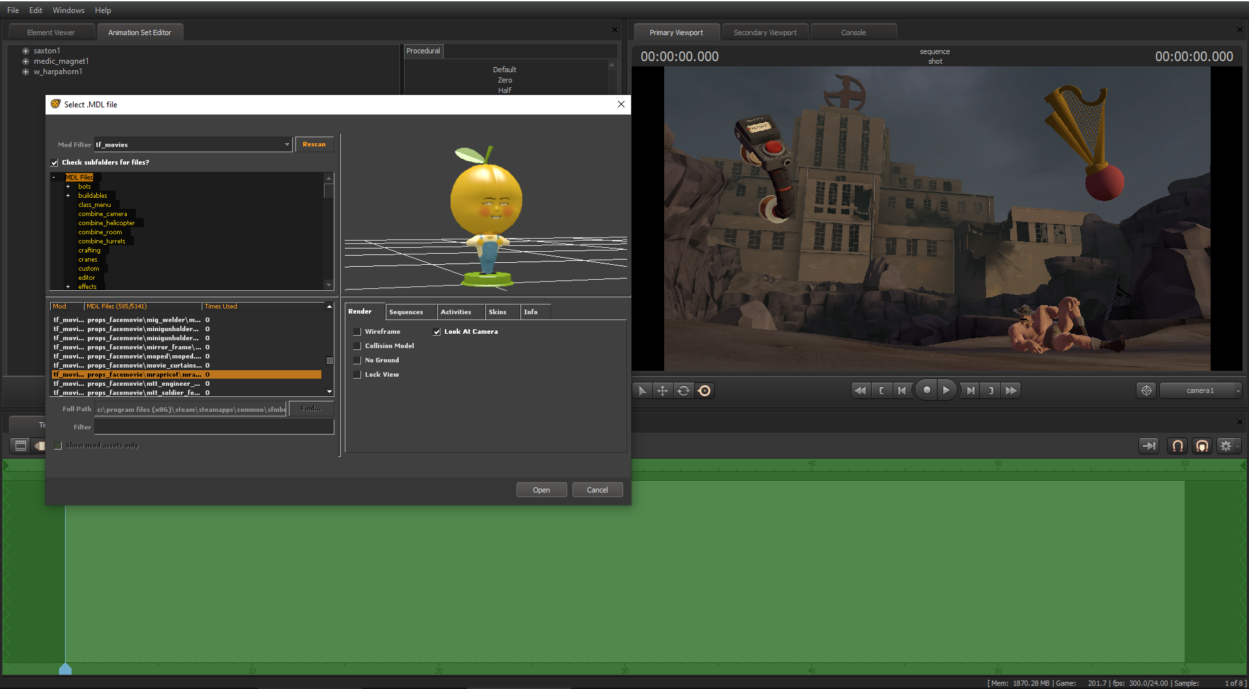Click the Find... button
The width and height of the screenshot is (1249, 689).
coord(311,409)
